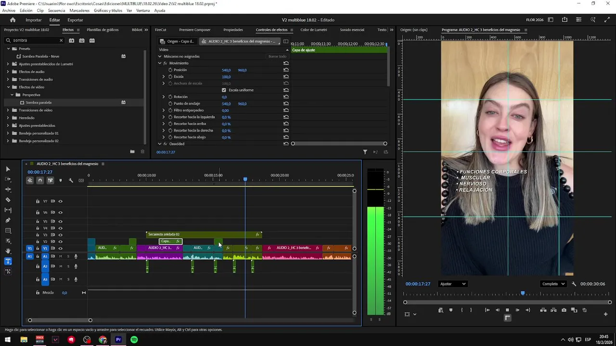Click the Home icon
Image resolution: width=616 pixels, height=346 pixels.
[13, 20]
